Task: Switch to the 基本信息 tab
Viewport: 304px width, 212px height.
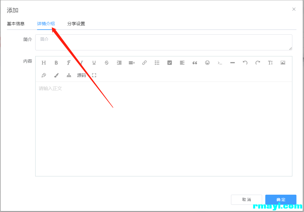Action: click(x=16, y=24)
